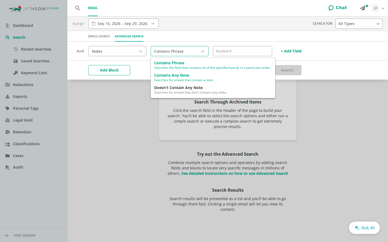The width and height of the screenshot is (388, 242).
Task: Click the Saved Searches disk icon
Action: click(16, 61)
